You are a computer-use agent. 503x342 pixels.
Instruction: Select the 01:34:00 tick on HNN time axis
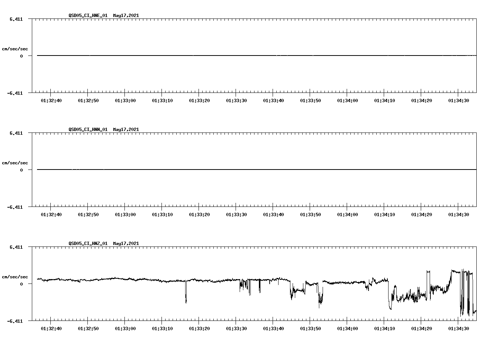pyautogui.click(x=347, y=214)
